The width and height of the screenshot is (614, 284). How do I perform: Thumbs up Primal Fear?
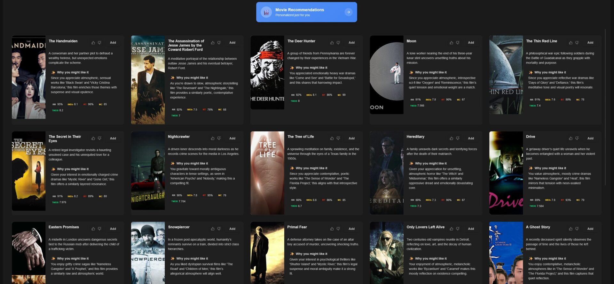pyautogui.click(x=332, y=229)
